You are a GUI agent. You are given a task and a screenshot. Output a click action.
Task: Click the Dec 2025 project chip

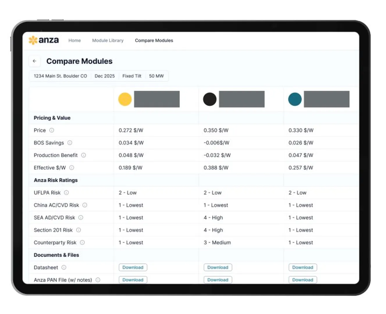(104, 76)
